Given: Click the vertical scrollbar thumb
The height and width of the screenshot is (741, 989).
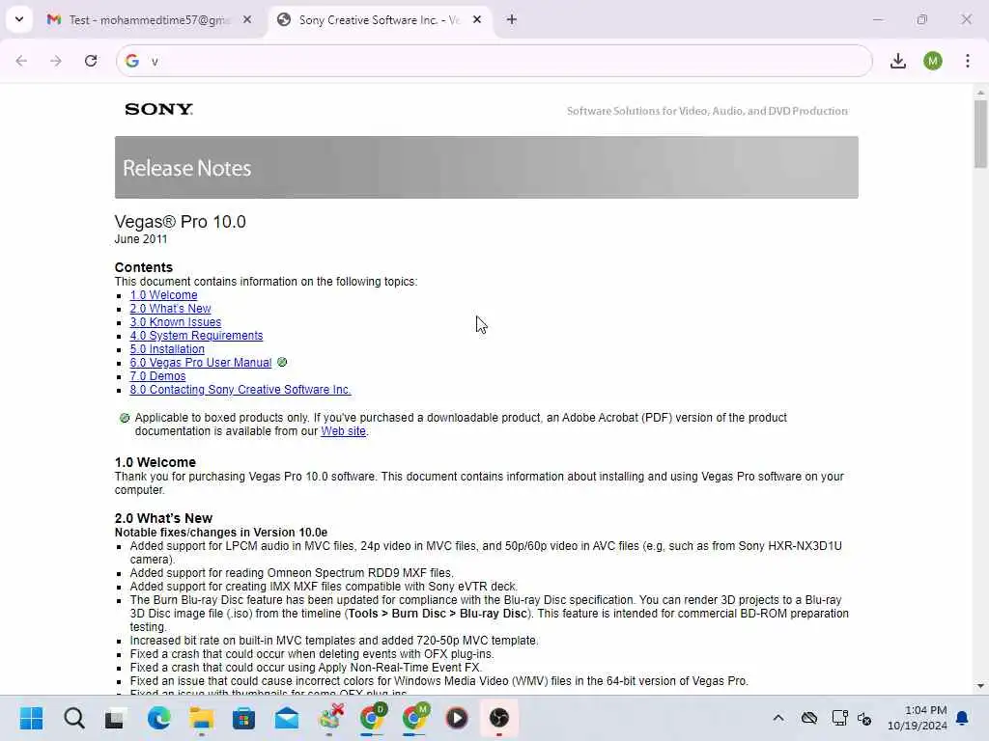Looking at the screenshot, I should pos(980,133).
